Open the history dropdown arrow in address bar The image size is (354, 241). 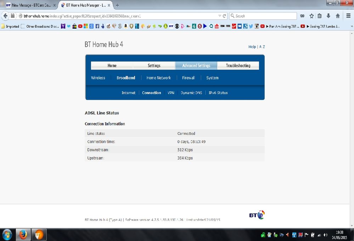[x=220, y=16]
